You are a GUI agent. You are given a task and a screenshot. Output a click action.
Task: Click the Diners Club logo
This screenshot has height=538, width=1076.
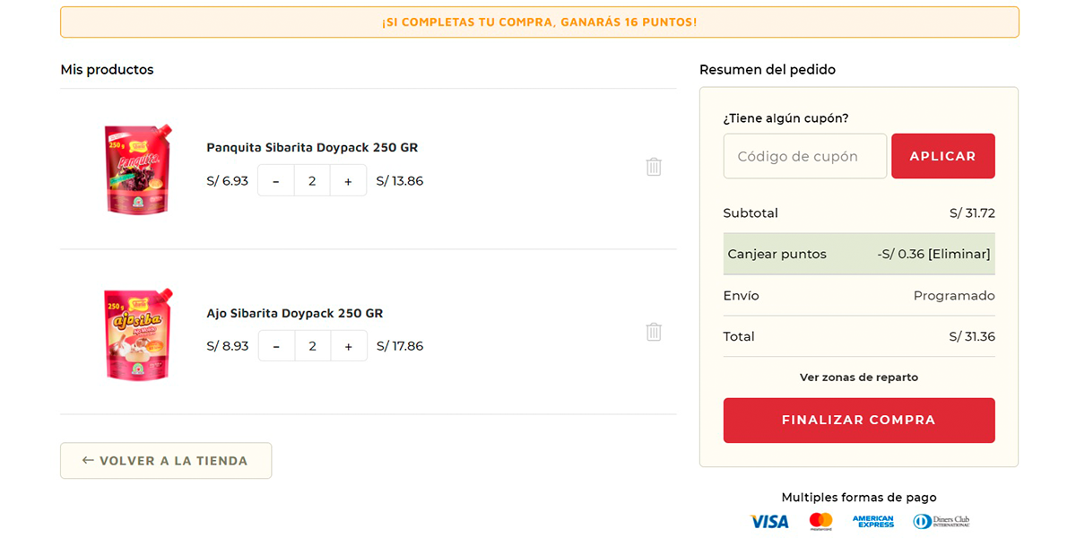click(941, 521)
